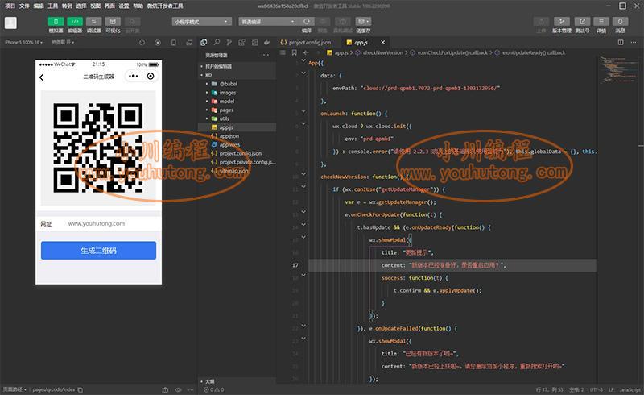Toggle the 编辑器 editor panel button
Viewport: 644px width, 395px height.
pyautogui.click(x=75, y=22)
